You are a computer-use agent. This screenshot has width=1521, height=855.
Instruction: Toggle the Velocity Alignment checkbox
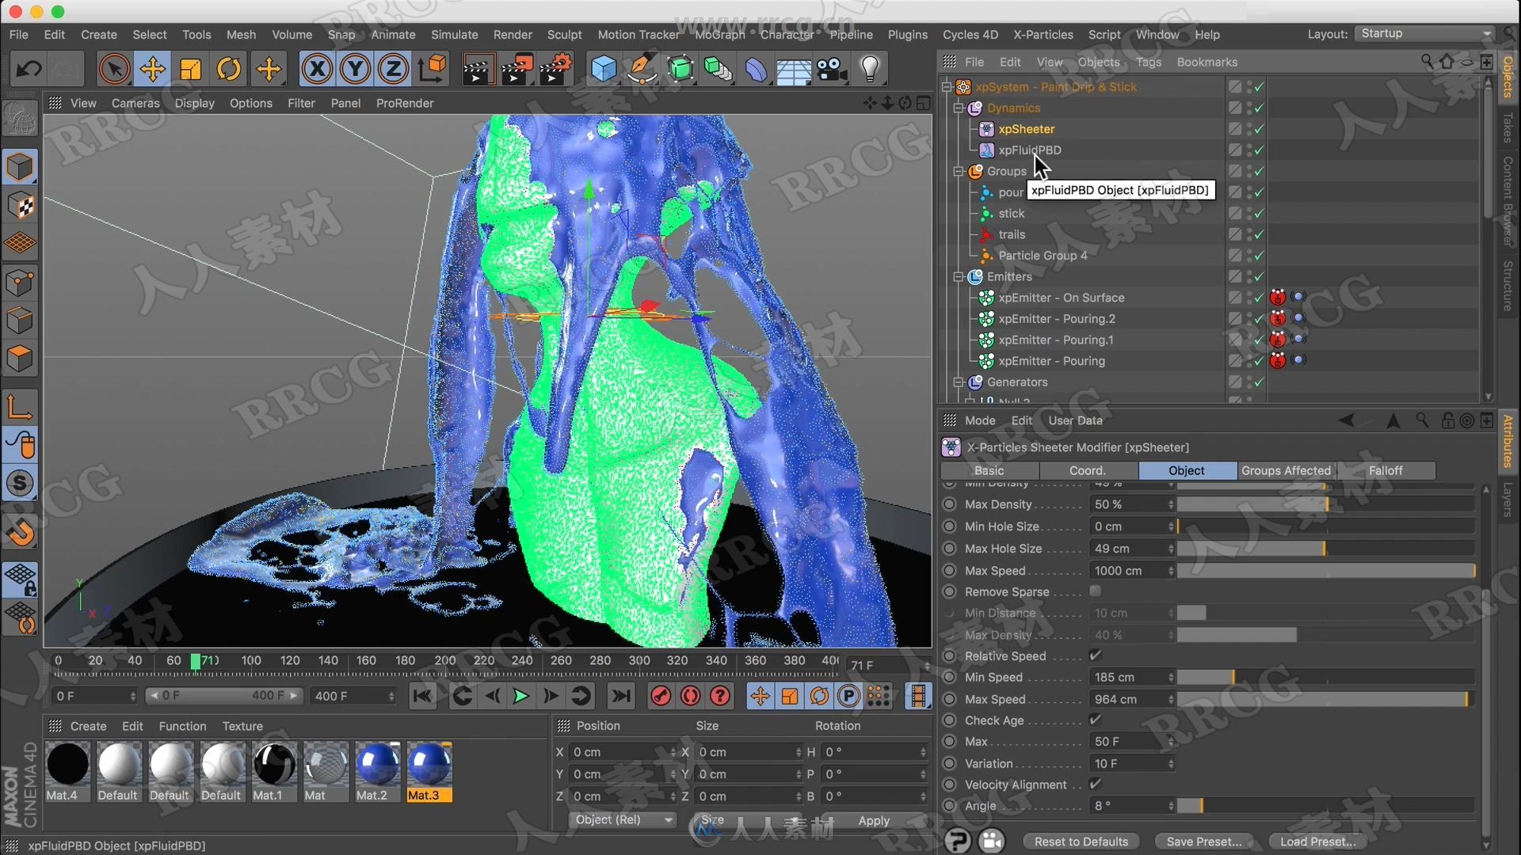pos(1096,783)
